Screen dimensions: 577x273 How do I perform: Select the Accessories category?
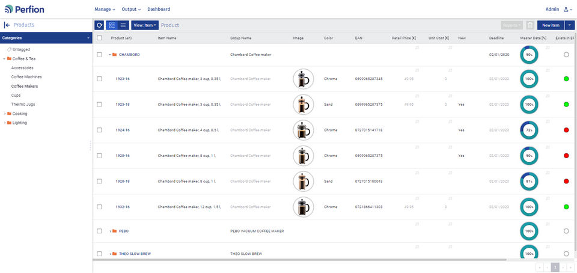pos(22,68)
